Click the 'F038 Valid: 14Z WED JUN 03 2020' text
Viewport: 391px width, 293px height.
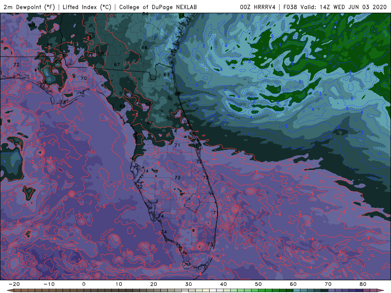click(x=335, y=7)
